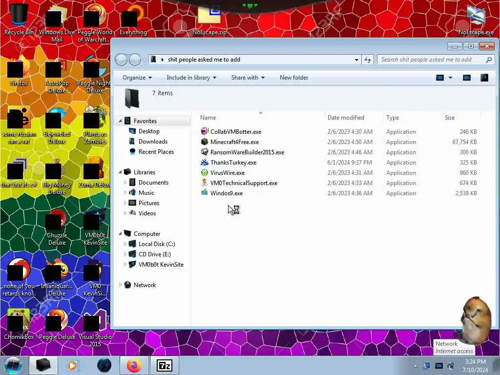Click the Recycle Bin desktop icon
The width and height of the screenshot is (500, 375).
coord(19,19)
